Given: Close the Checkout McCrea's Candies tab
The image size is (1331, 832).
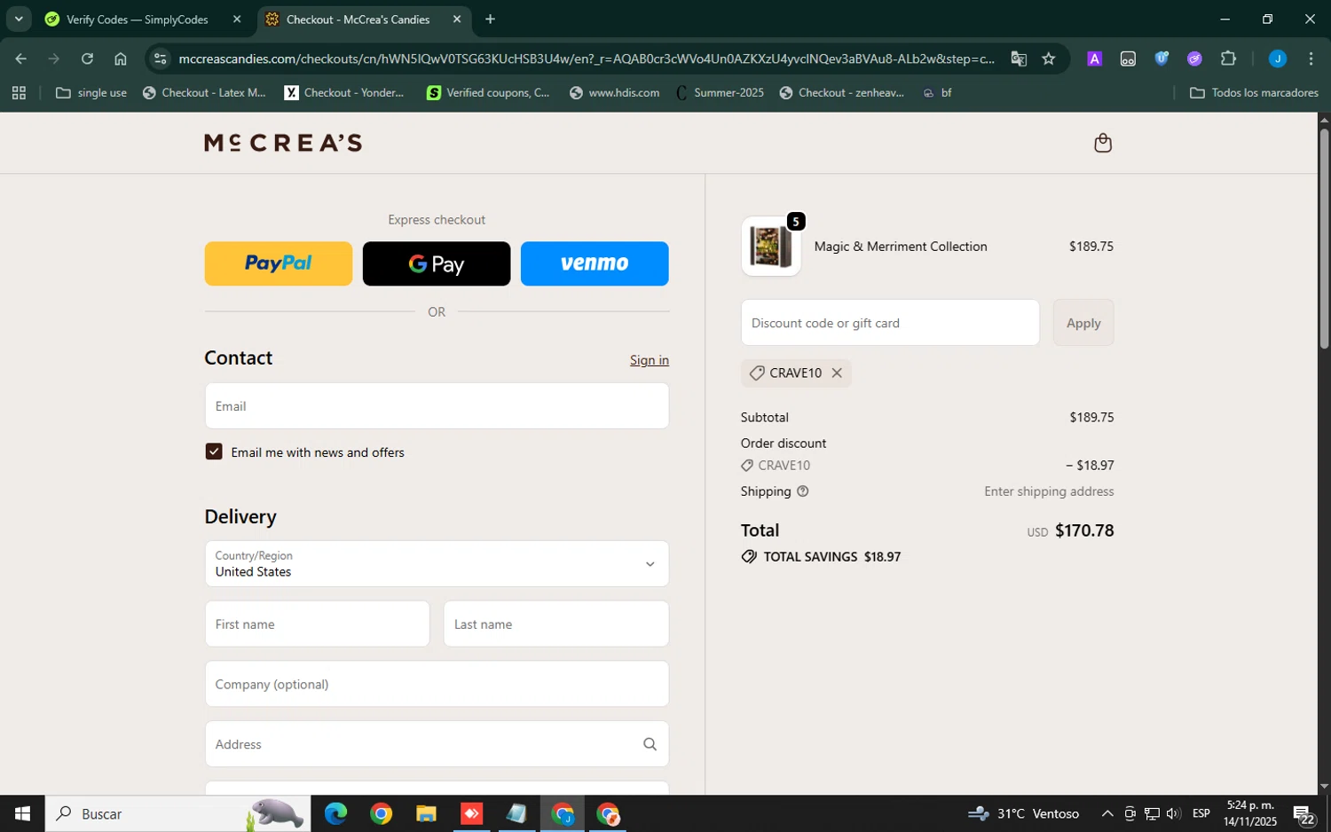Looking at the screenshot, I should pyautogui.click(x=457, y=20).
